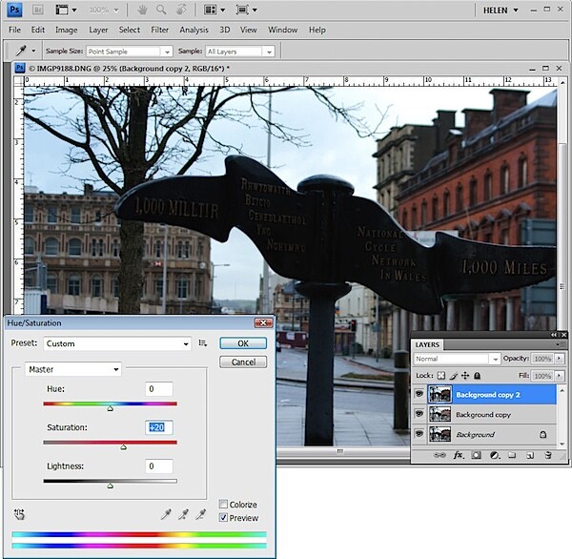Open the Preset Custom dropdown
Screen dimensions: 572x559
pyautogui.click(x=117, y=343)
